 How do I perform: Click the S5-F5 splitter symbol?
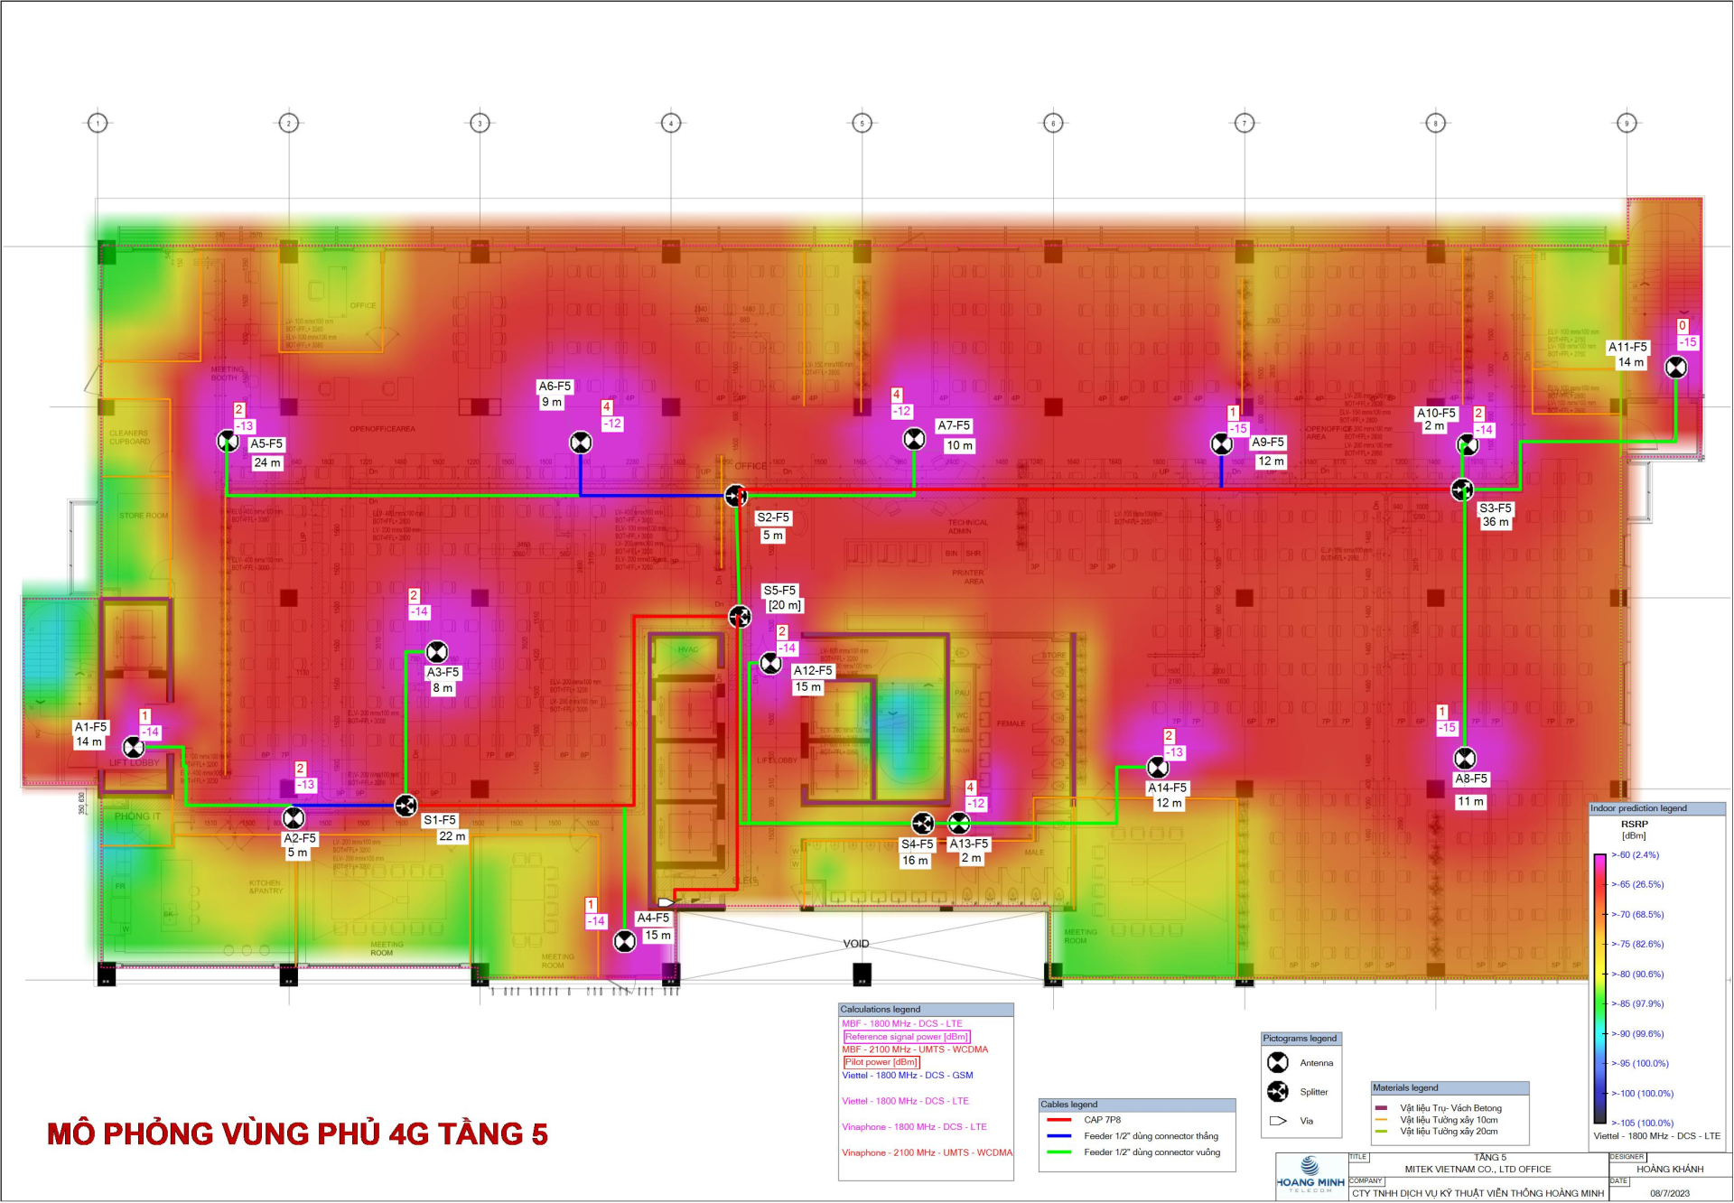(x=740, y=617)
